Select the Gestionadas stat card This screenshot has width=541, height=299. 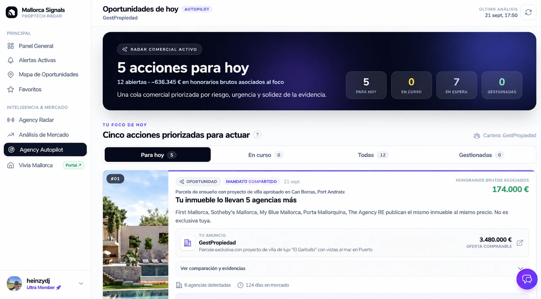pyautogui.click(x=502, y=85)
